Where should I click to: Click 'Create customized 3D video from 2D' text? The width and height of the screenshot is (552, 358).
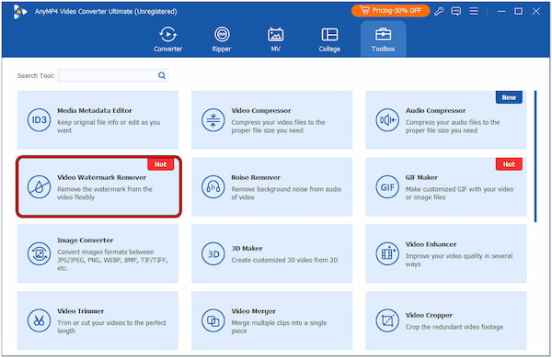tap(284, 260)
